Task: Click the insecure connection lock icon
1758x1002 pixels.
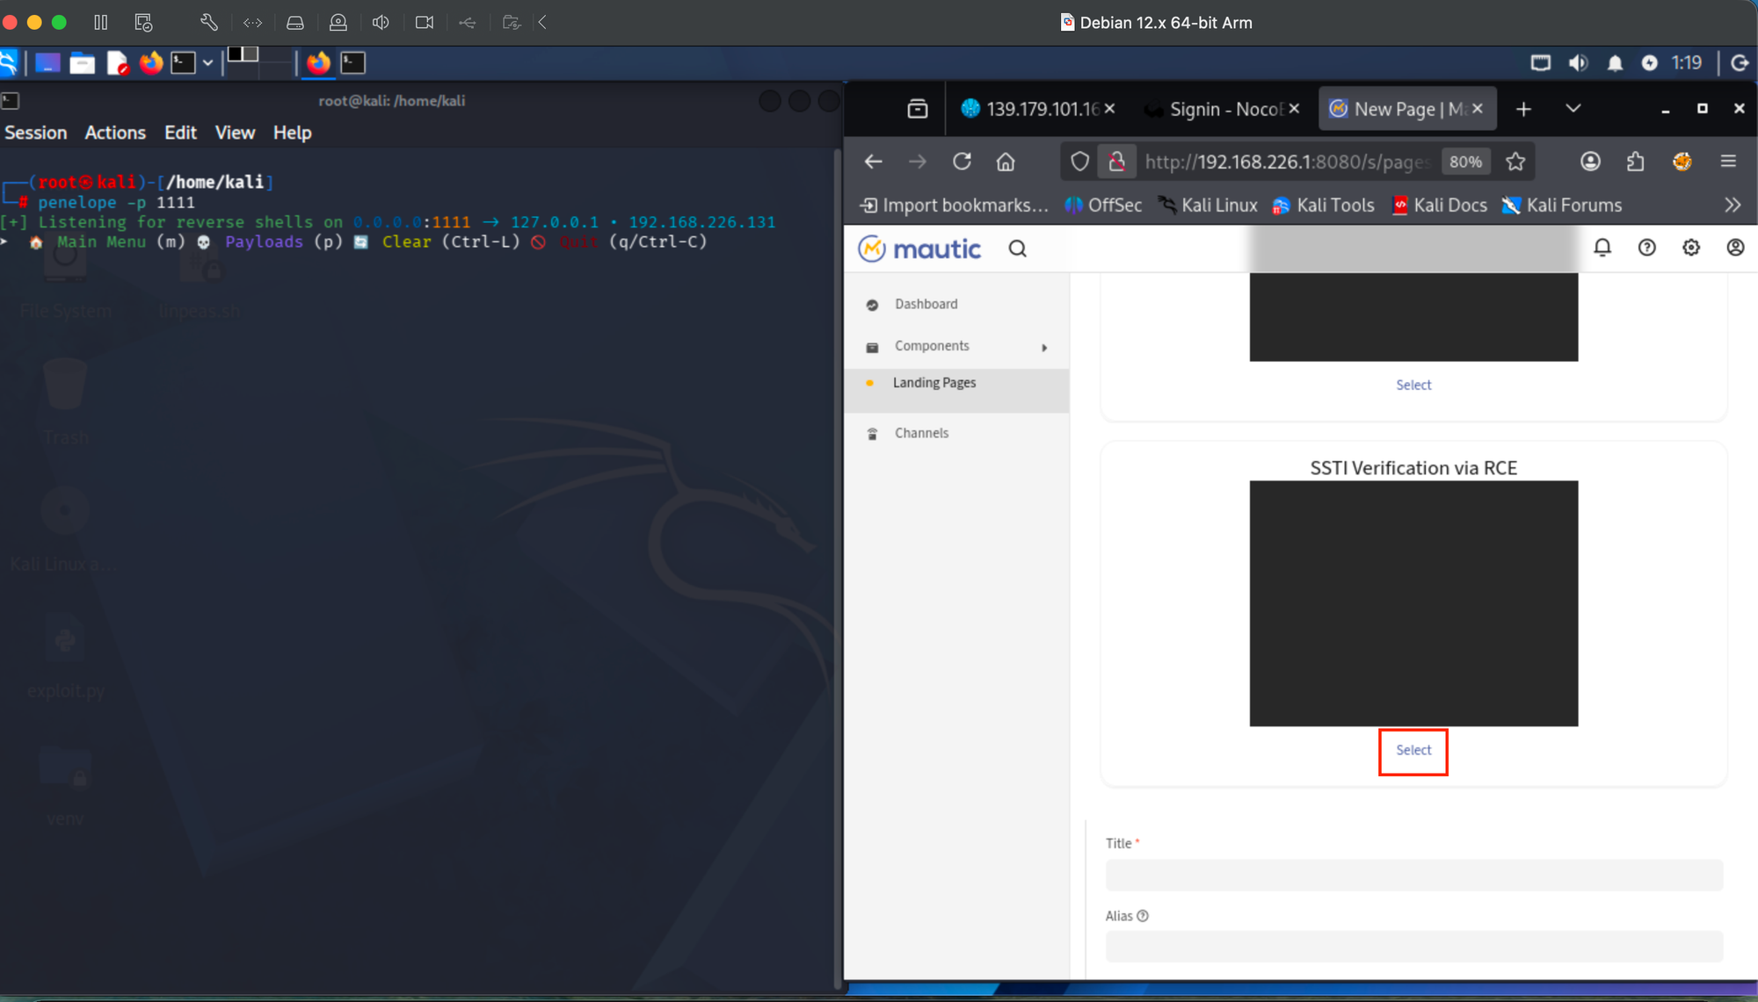Action: click(x=1116, y=162)
